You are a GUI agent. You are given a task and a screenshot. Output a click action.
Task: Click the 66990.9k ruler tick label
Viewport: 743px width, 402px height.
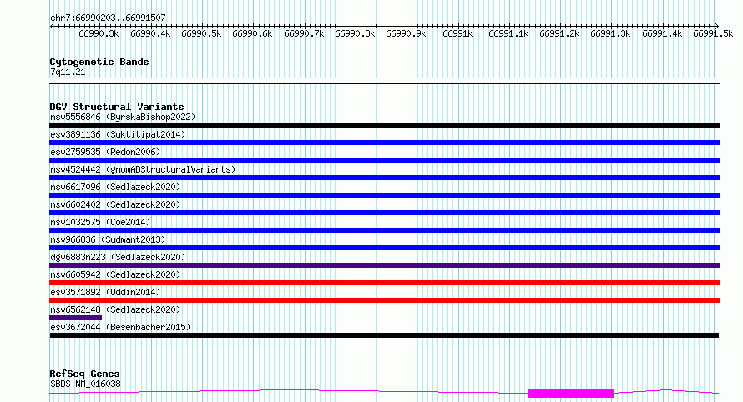406,34
